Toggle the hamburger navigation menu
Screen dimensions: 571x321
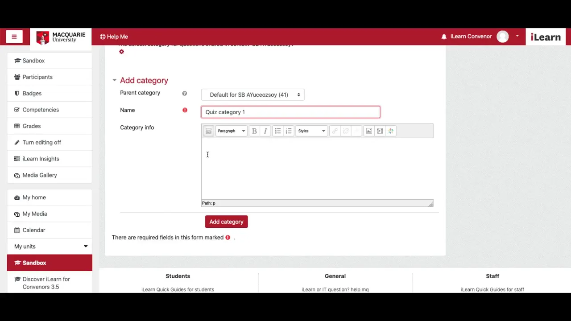click(x=14, y=37)
